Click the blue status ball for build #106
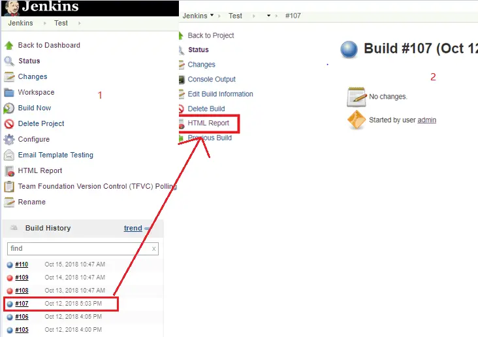The height and width of the screenshot is (337, 478). 10,317
